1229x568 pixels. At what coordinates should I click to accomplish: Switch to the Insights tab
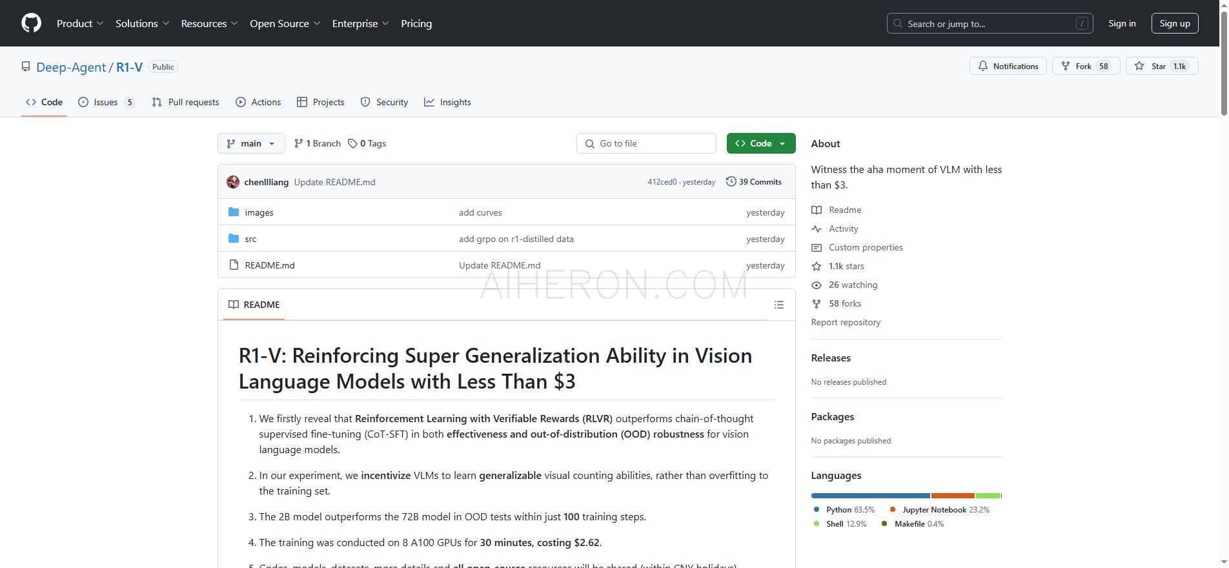point(447,102)
